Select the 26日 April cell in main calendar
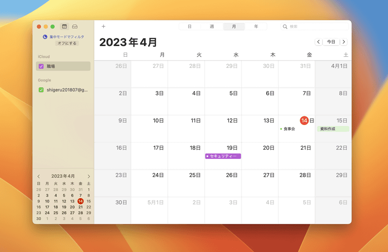 (x=223, y=183)
